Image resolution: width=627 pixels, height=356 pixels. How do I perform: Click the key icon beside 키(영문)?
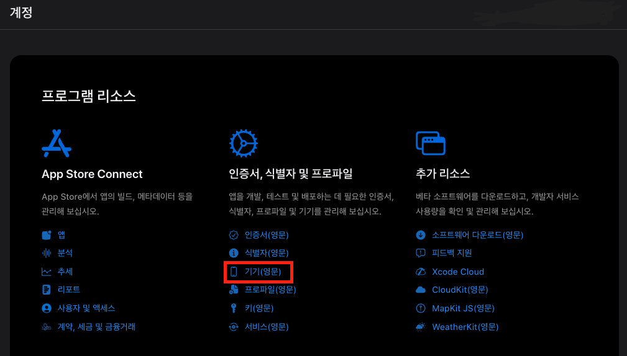tap(234, 308)
